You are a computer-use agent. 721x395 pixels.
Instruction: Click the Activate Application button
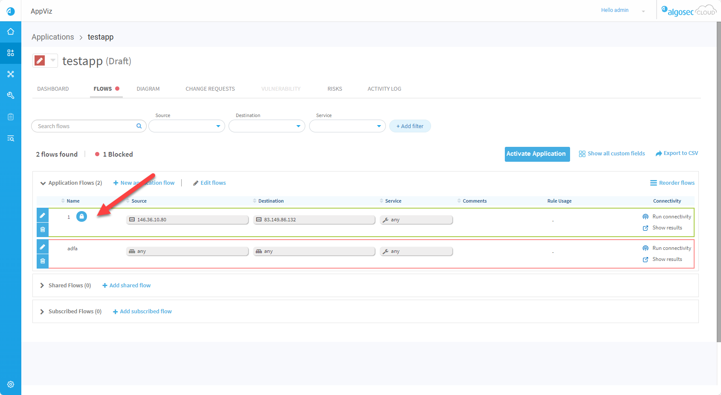537,154
